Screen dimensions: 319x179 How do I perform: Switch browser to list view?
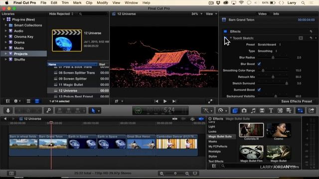point(37,101)
